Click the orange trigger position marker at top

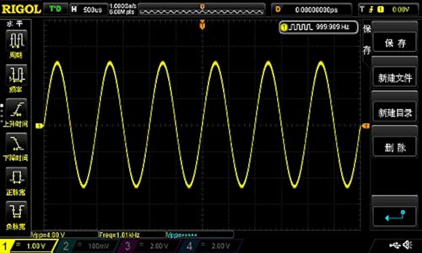[202, 25]
